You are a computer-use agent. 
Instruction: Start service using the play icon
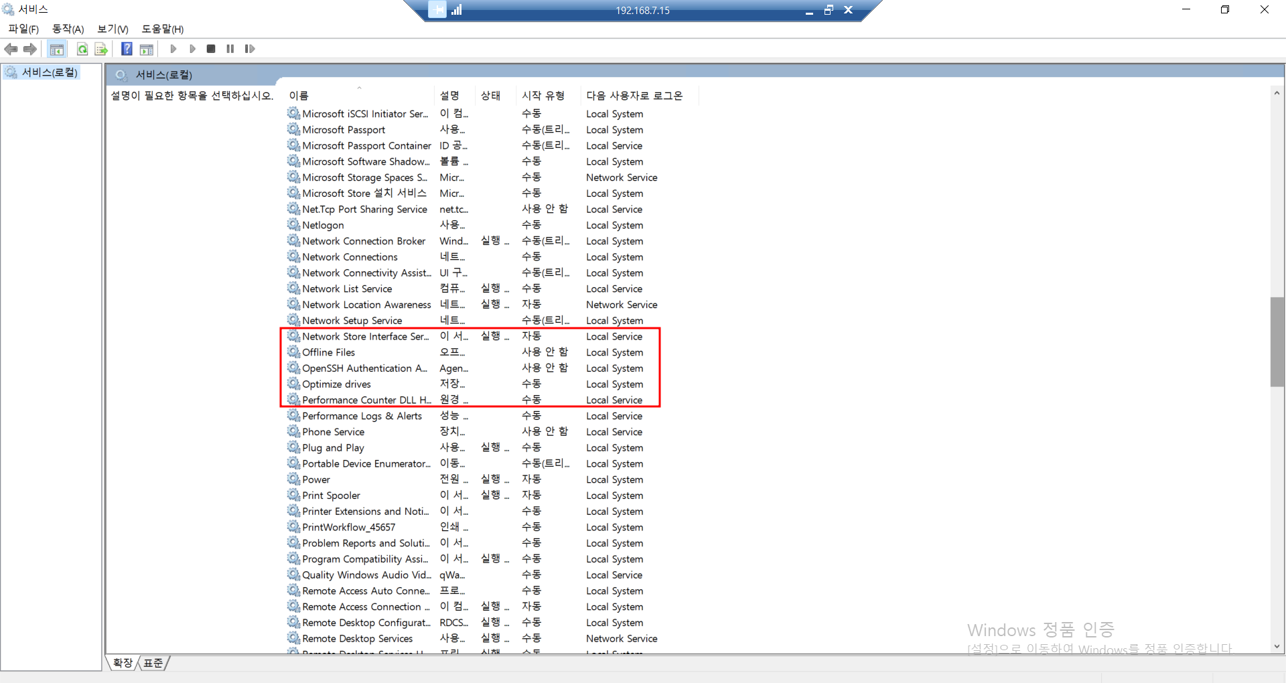point(173,49)
